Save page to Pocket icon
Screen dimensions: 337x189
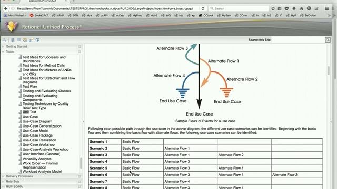click(286, 8)
